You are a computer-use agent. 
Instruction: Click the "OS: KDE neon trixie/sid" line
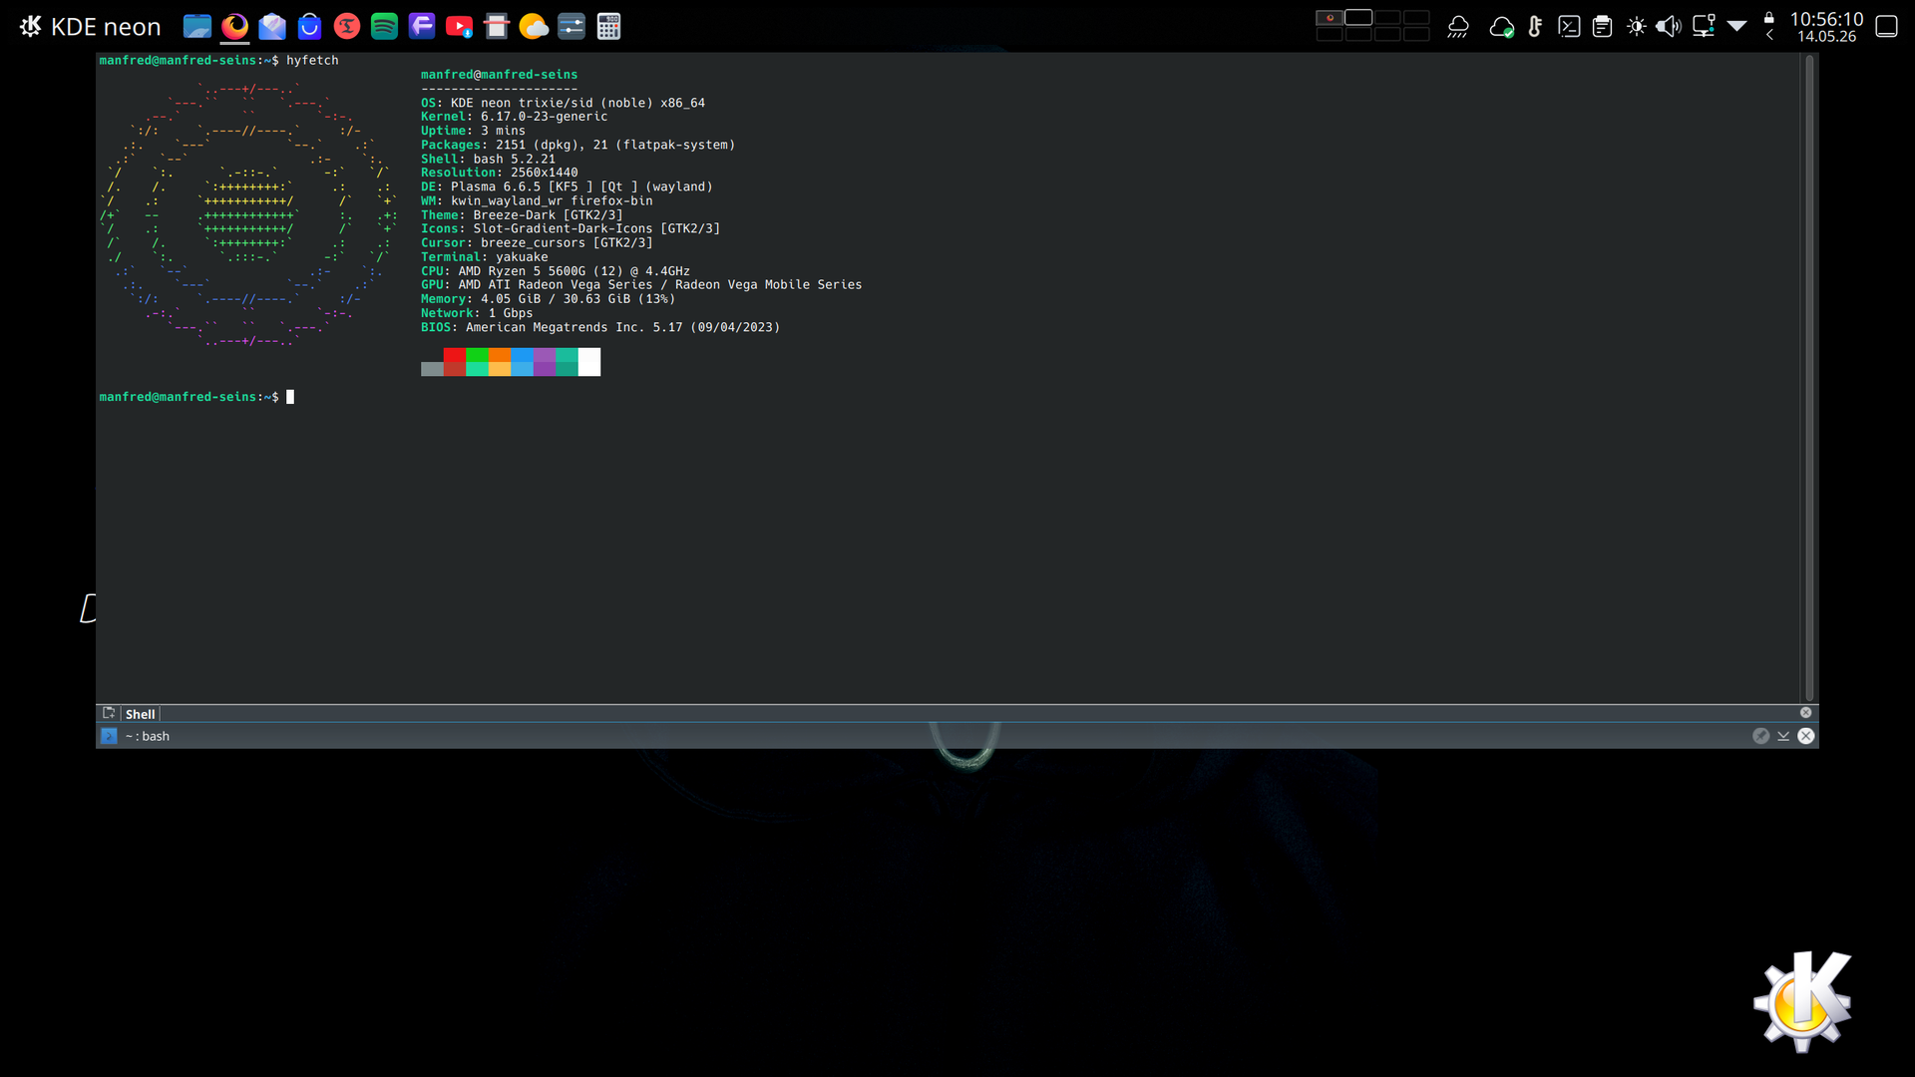pyautogui.click(x=563, y=103)
